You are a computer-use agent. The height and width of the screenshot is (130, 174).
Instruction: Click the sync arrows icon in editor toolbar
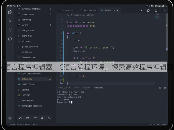pyautogui.click(x=148, y=10)
